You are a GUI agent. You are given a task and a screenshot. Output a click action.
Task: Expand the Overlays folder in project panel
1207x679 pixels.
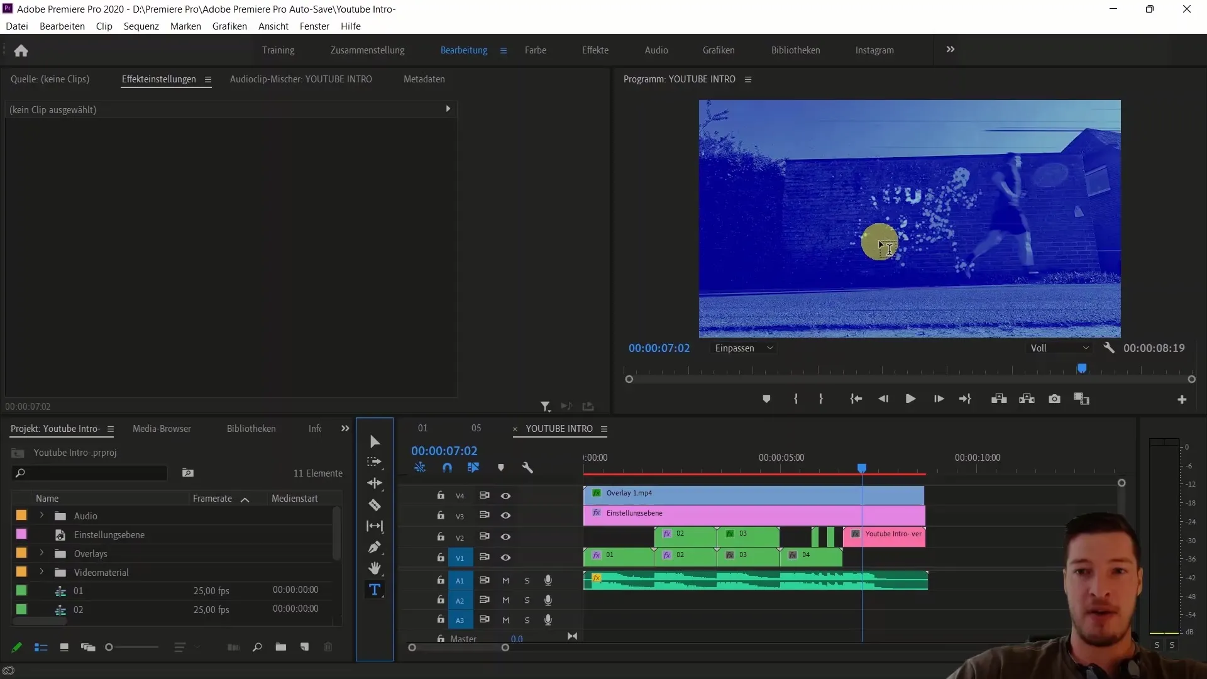pos(41,553)
